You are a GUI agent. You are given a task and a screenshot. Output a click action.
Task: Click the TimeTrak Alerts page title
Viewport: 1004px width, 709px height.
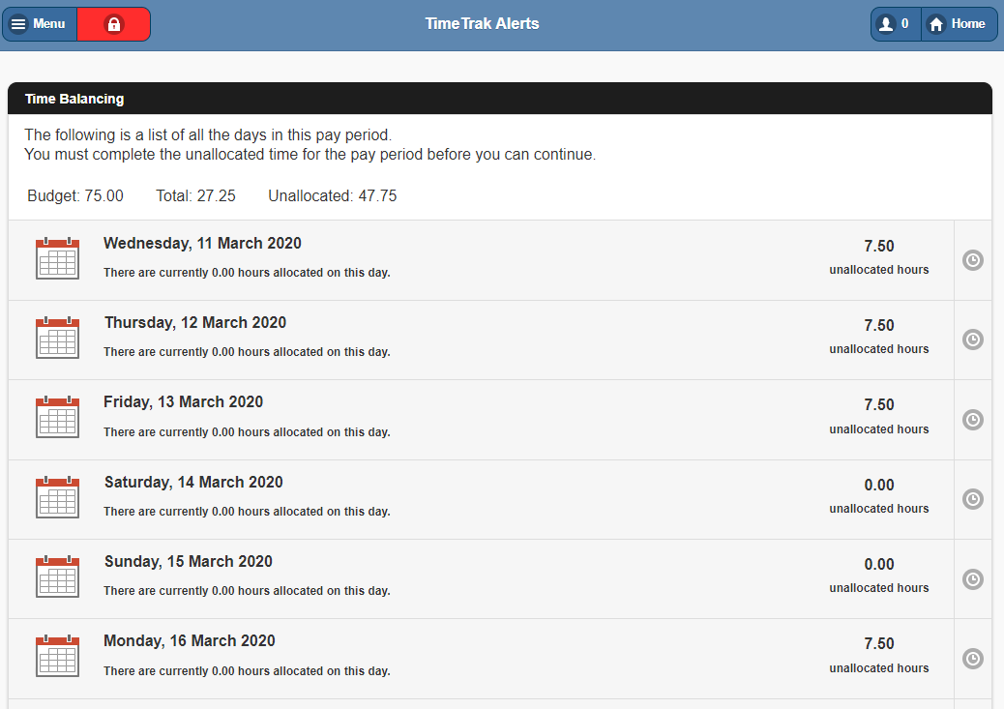tap(482, 23)
